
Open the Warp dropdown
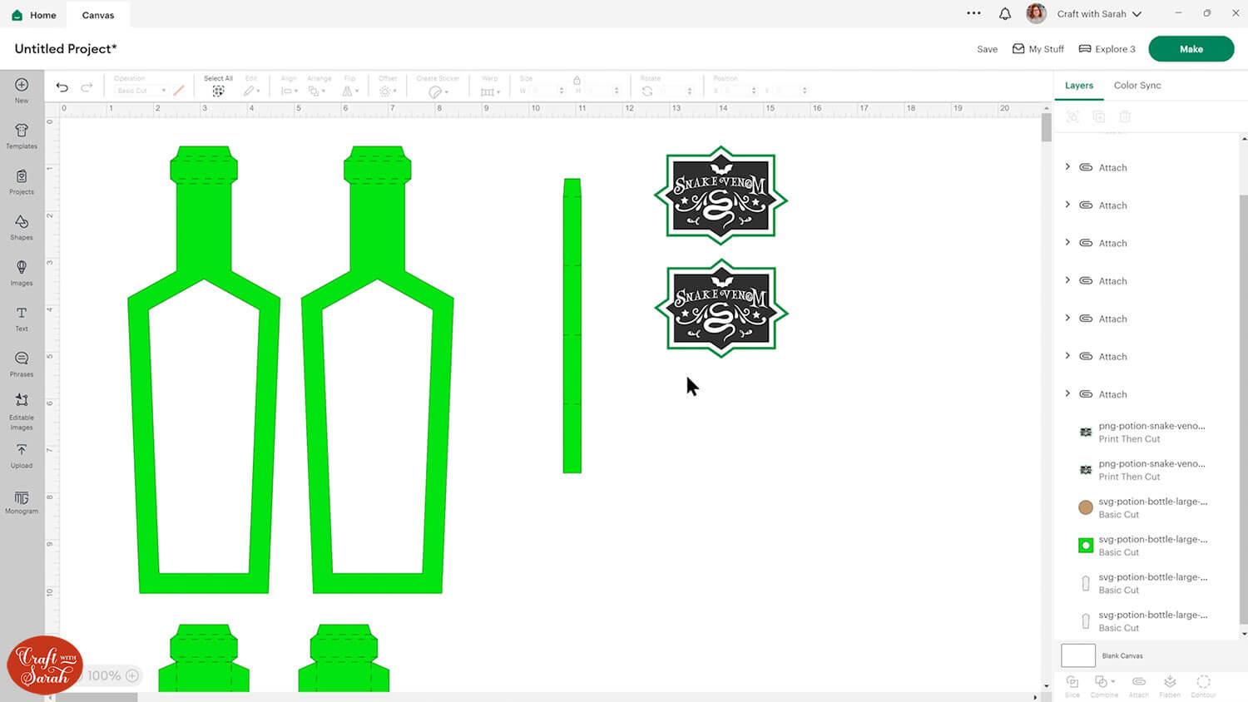(x=490, y=91)
